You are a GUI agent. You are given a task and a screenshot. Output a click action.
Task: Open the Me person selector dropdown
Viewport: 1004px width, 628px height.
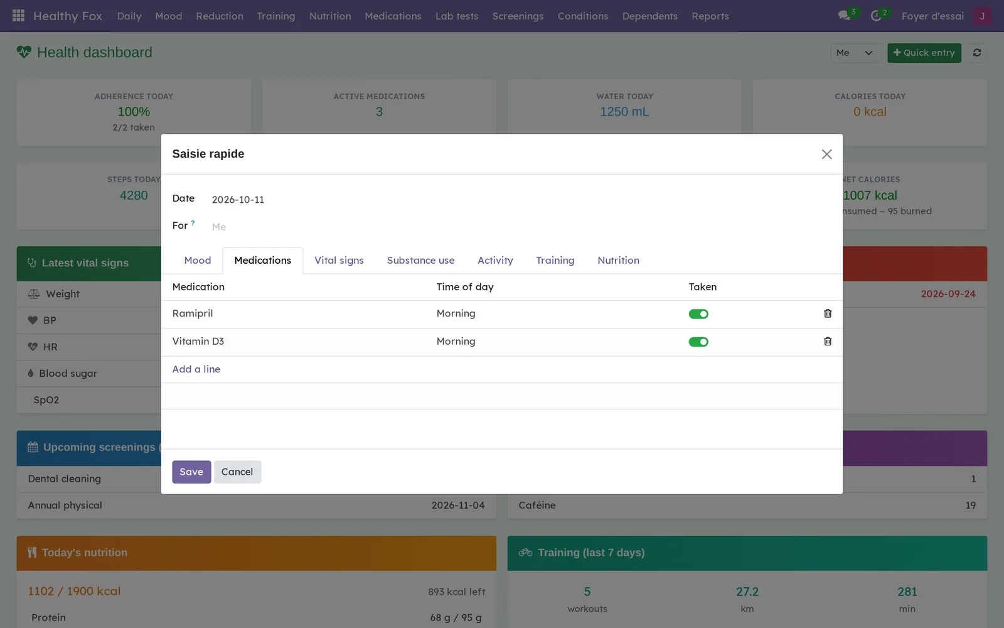855,53
